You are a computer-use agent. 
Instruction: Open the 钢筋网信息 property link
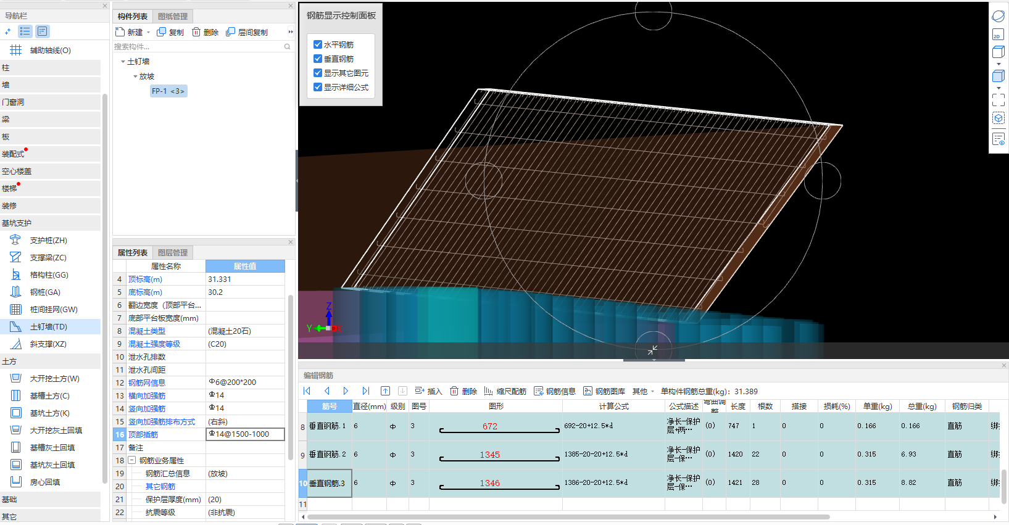[x=147, y=382]
